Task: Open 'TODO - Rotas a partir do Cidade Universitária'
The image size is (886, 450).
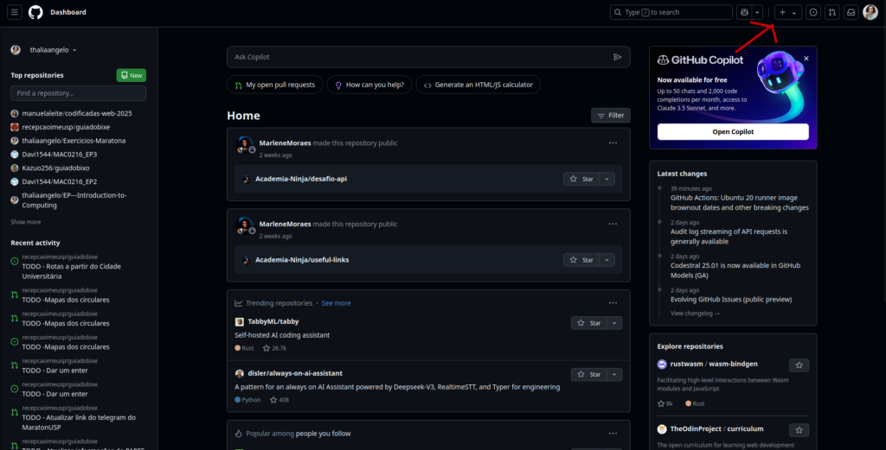Action: [71, 271]
